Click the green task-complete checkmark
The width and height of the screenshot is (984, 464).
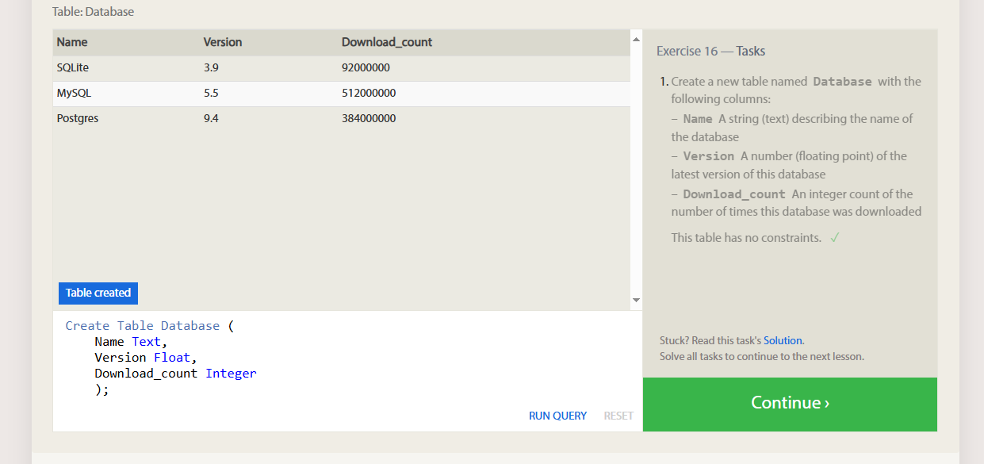835,237
